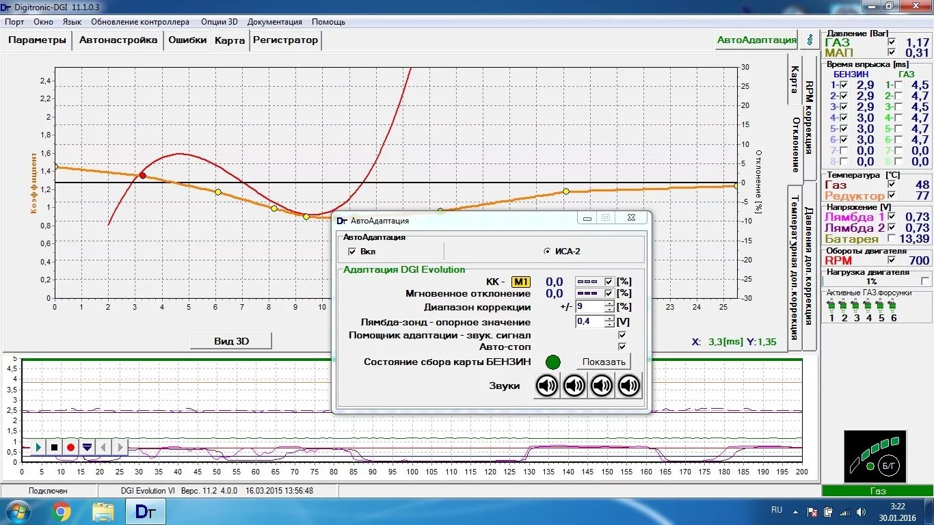Toggle adaptation helper sound signal checkbox
Image resolution: width=934 pixels, height=525 pixels.
622,335
